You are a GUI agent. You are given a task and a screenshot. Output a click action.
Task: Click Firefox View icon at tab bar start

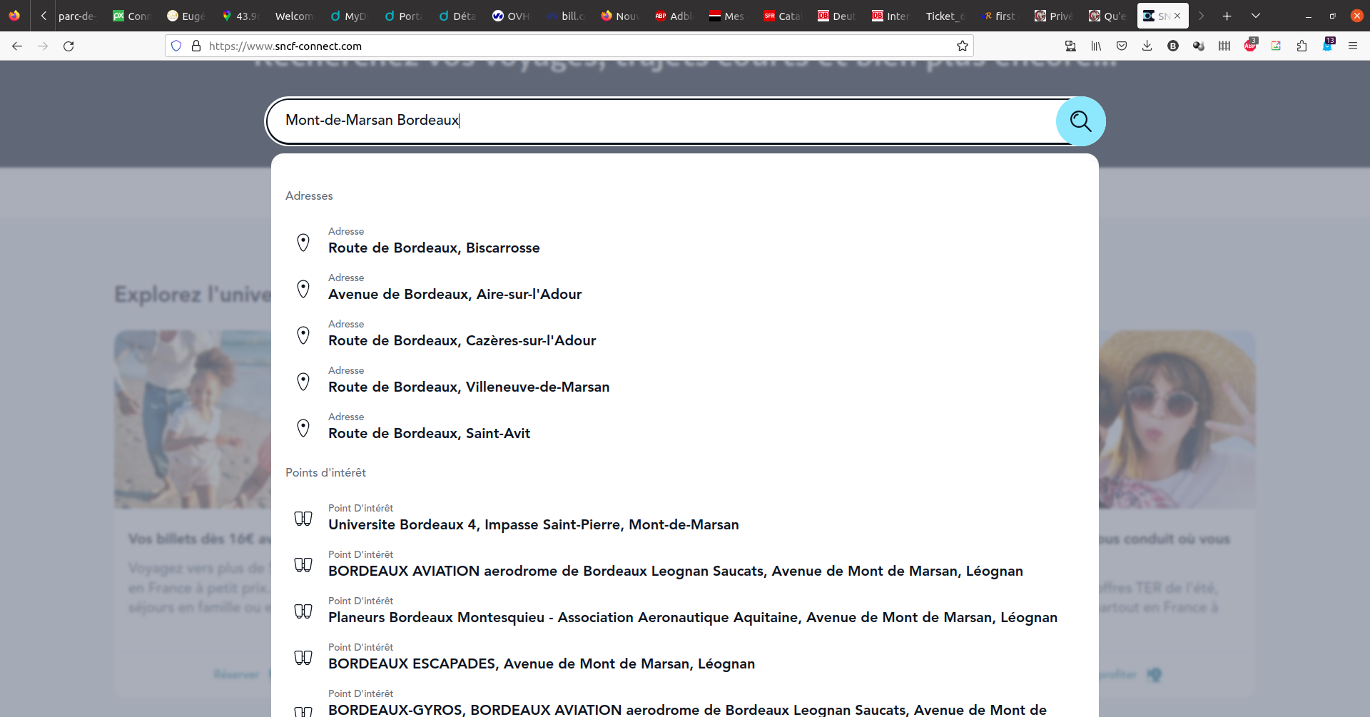coord(14,16)
